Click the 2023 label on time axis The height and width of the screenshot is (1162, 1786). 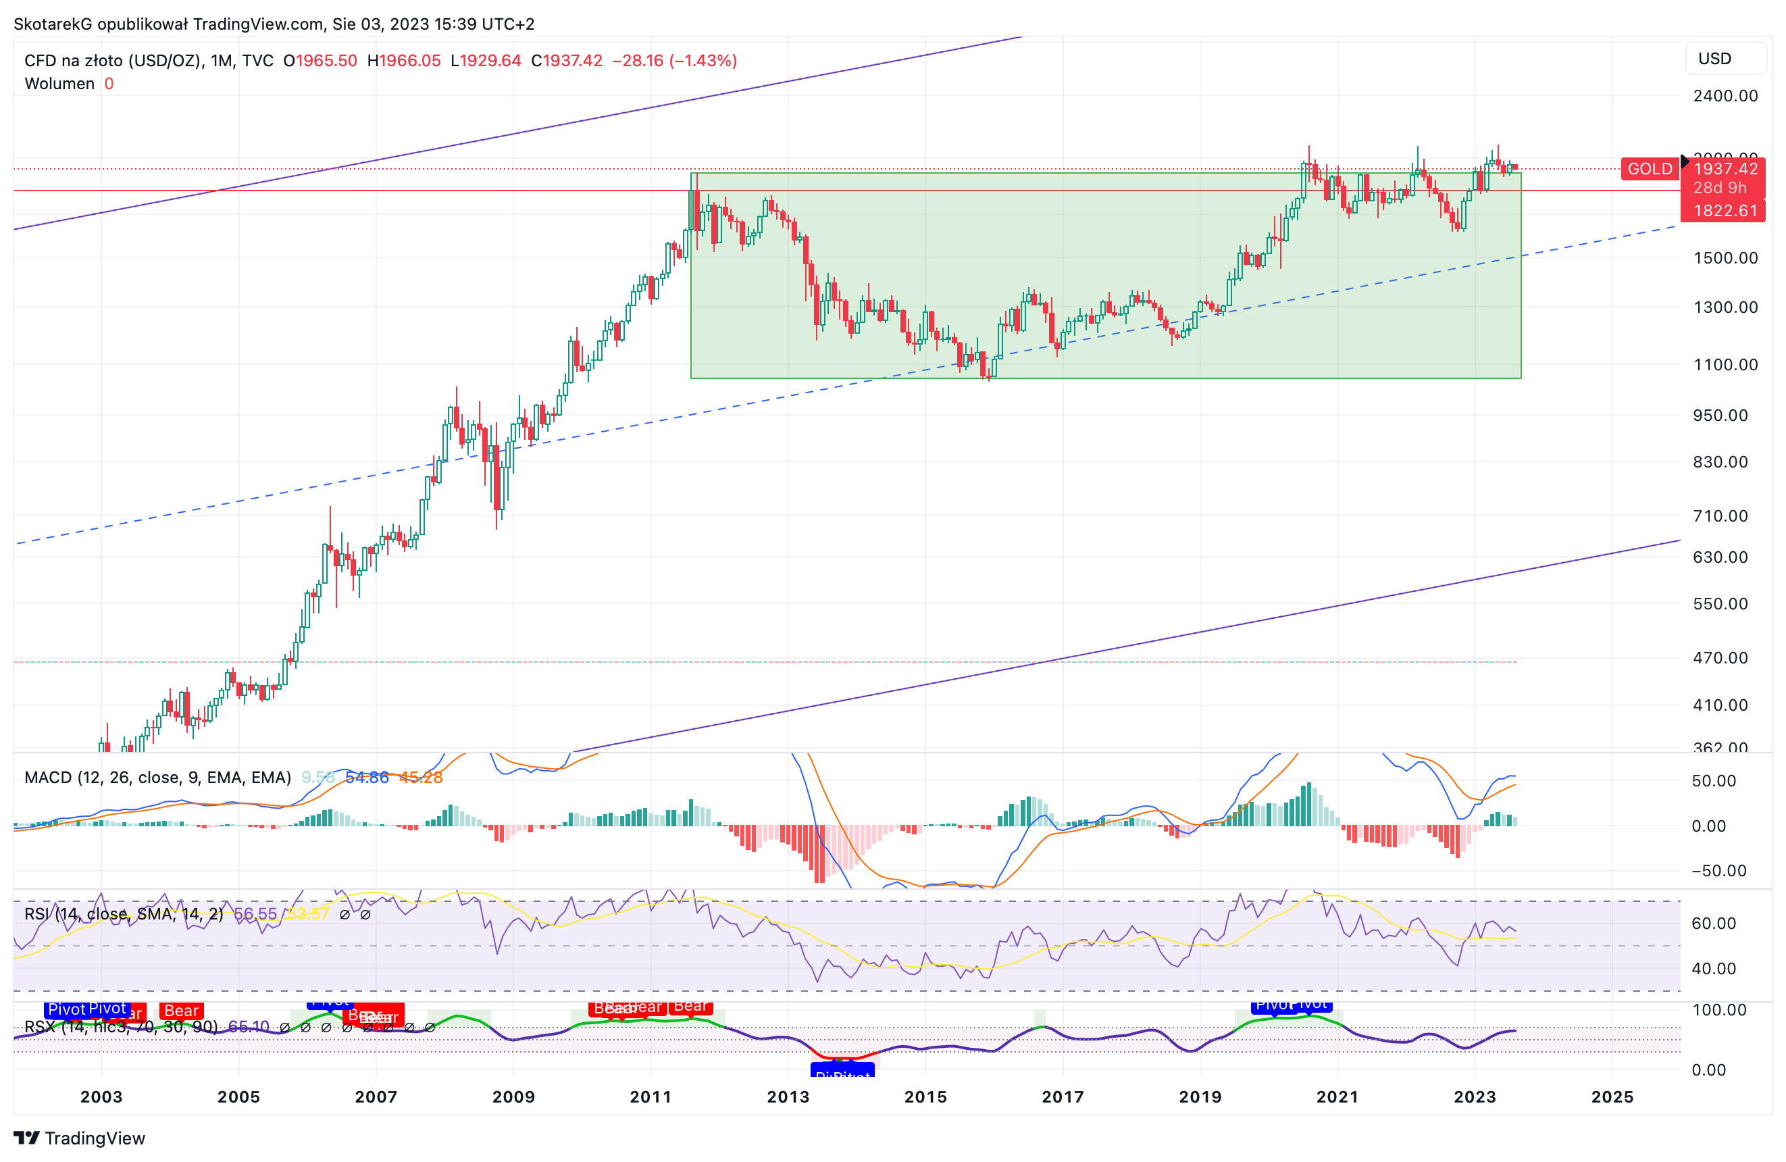pos(1475,1096)
